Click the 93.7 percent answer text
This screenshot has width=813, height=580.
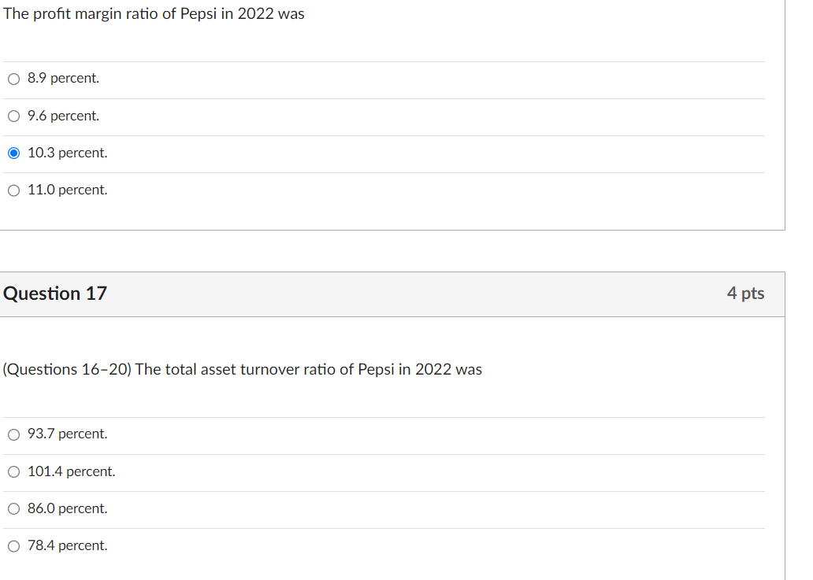tap(67, 434)
